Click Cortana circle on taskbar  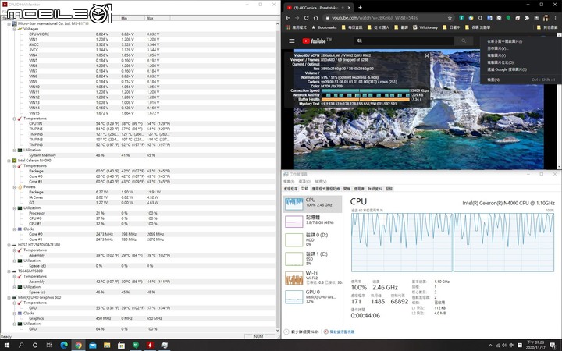35,346
